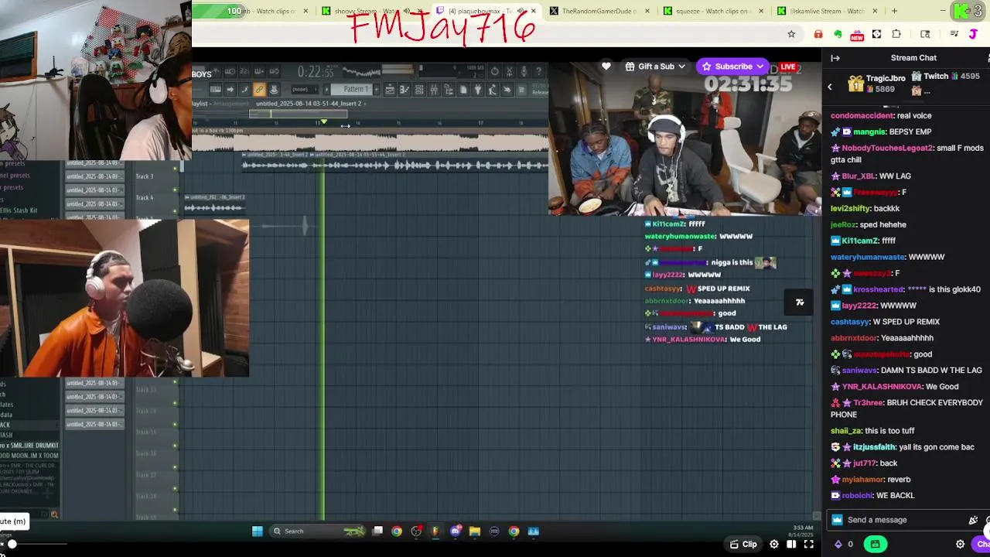Click the purple Subscribe button
This screenshot has width=990, height=557.
[733, 67]
